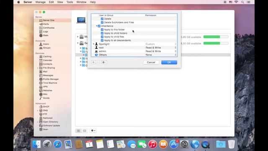Expand the Spotlight user entry
This screenshot has width=268, height=151.
[x=93, y=44]
